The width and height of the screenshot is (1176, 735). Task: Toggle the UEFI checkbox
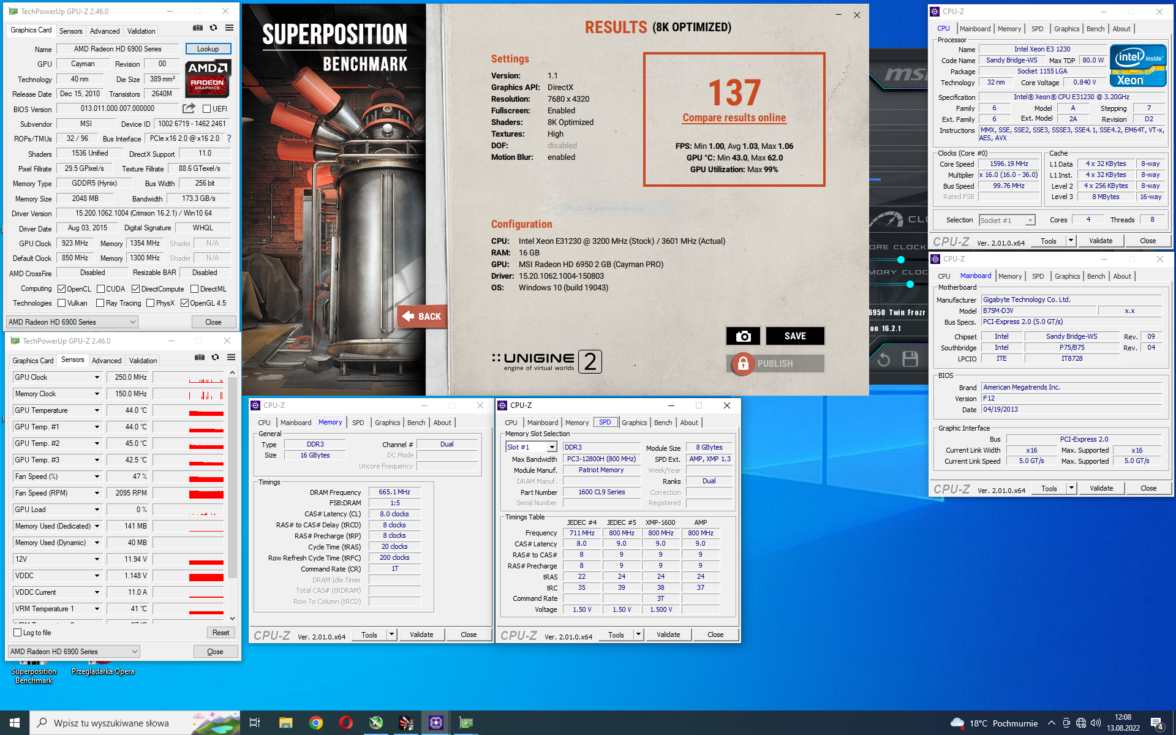click(x=206, y=109)
